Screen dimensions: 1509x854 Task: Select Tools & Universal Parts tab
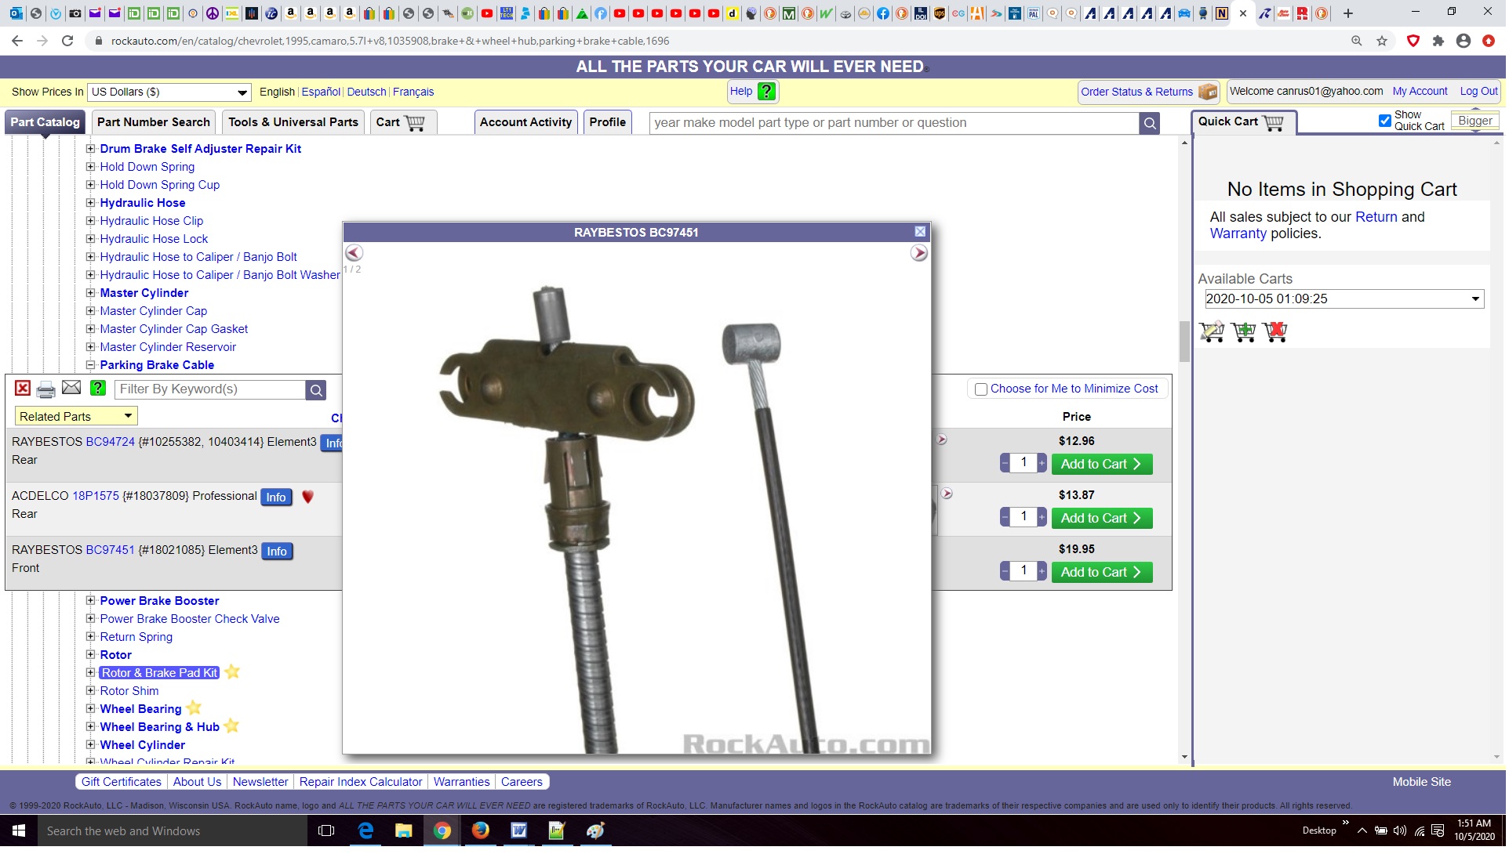294,122
